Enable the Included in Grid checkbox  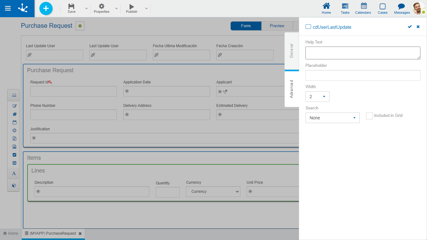tap(369, 116)
